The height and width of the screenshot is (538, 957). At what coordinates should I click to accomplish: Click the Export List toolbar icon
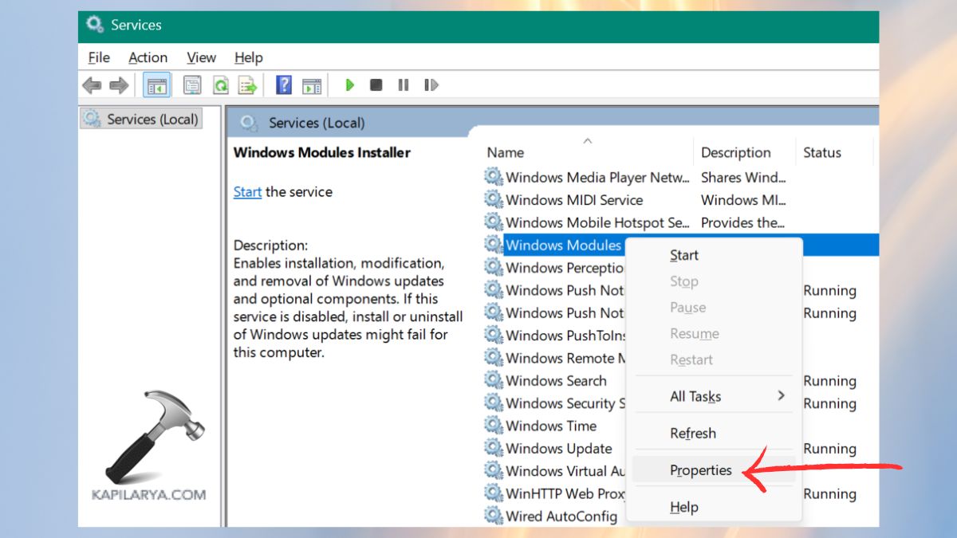[248, 84]
